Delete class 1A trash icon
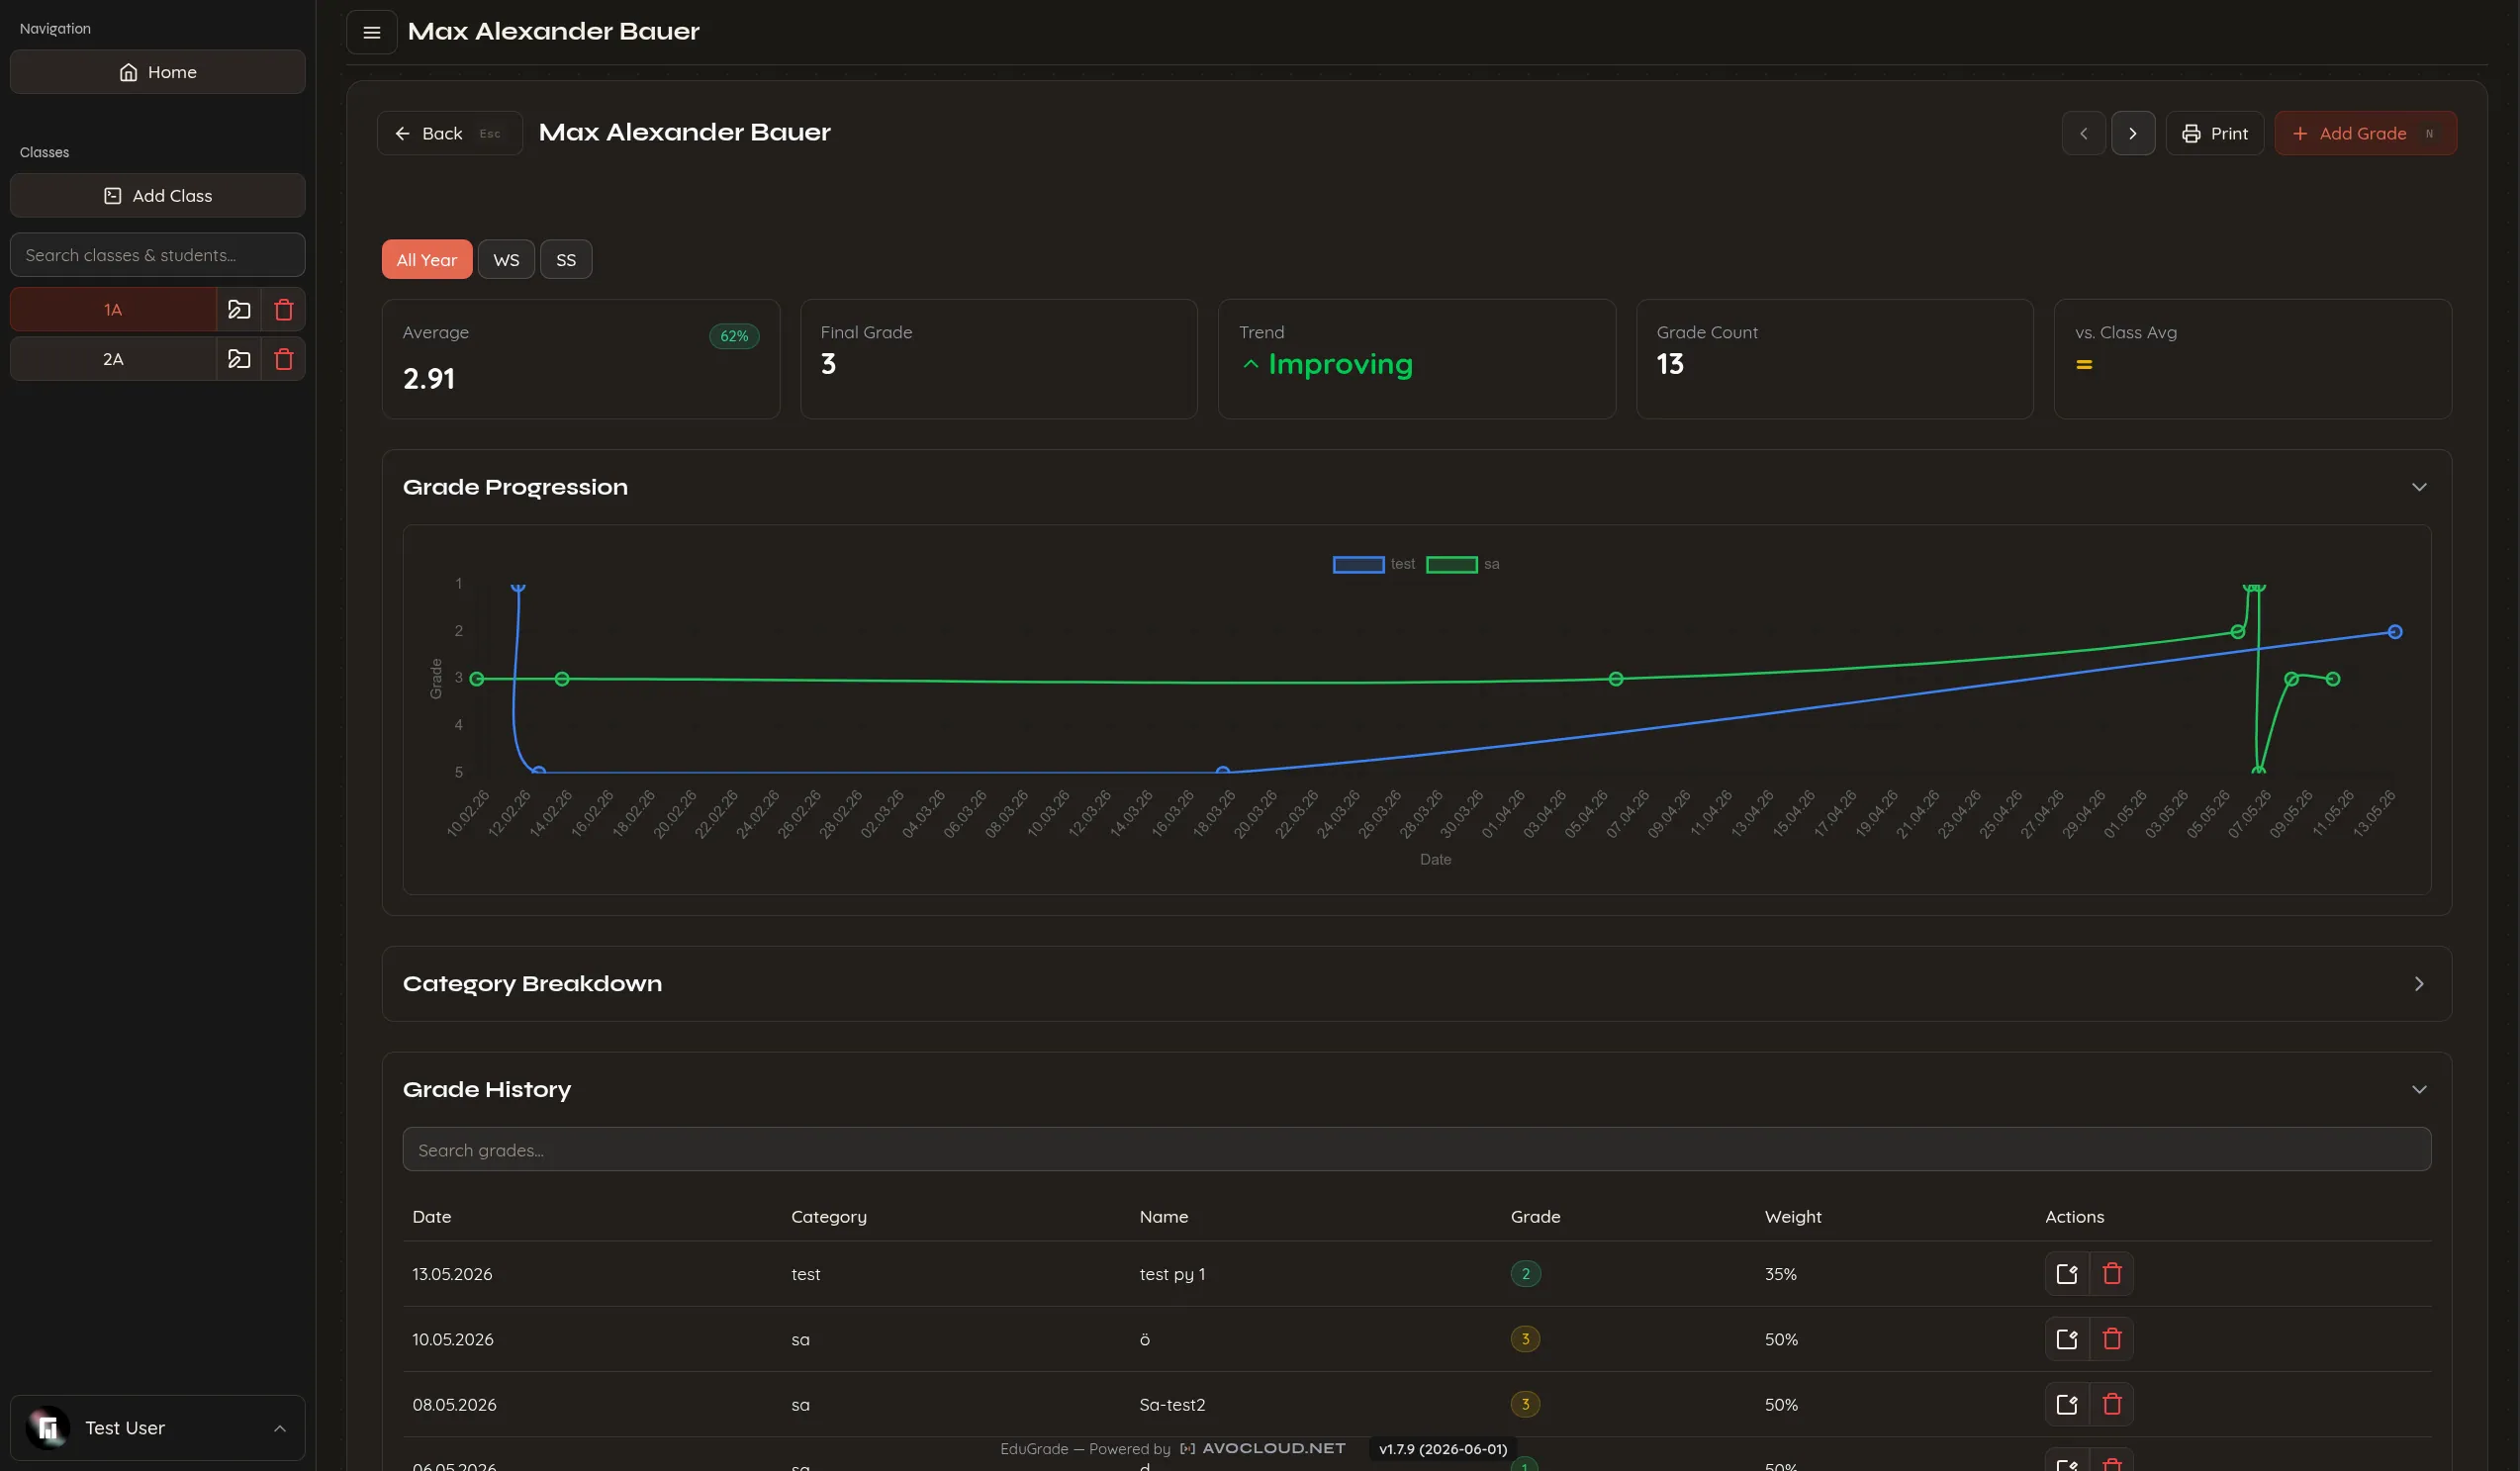The width and height of the screenshot is (2520, 1471). (283, 310)
